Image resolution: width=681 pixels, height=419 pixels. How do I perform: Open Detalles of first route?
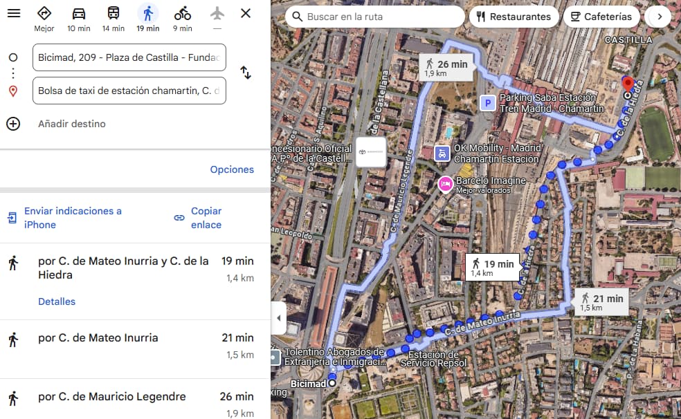[57, 301]
